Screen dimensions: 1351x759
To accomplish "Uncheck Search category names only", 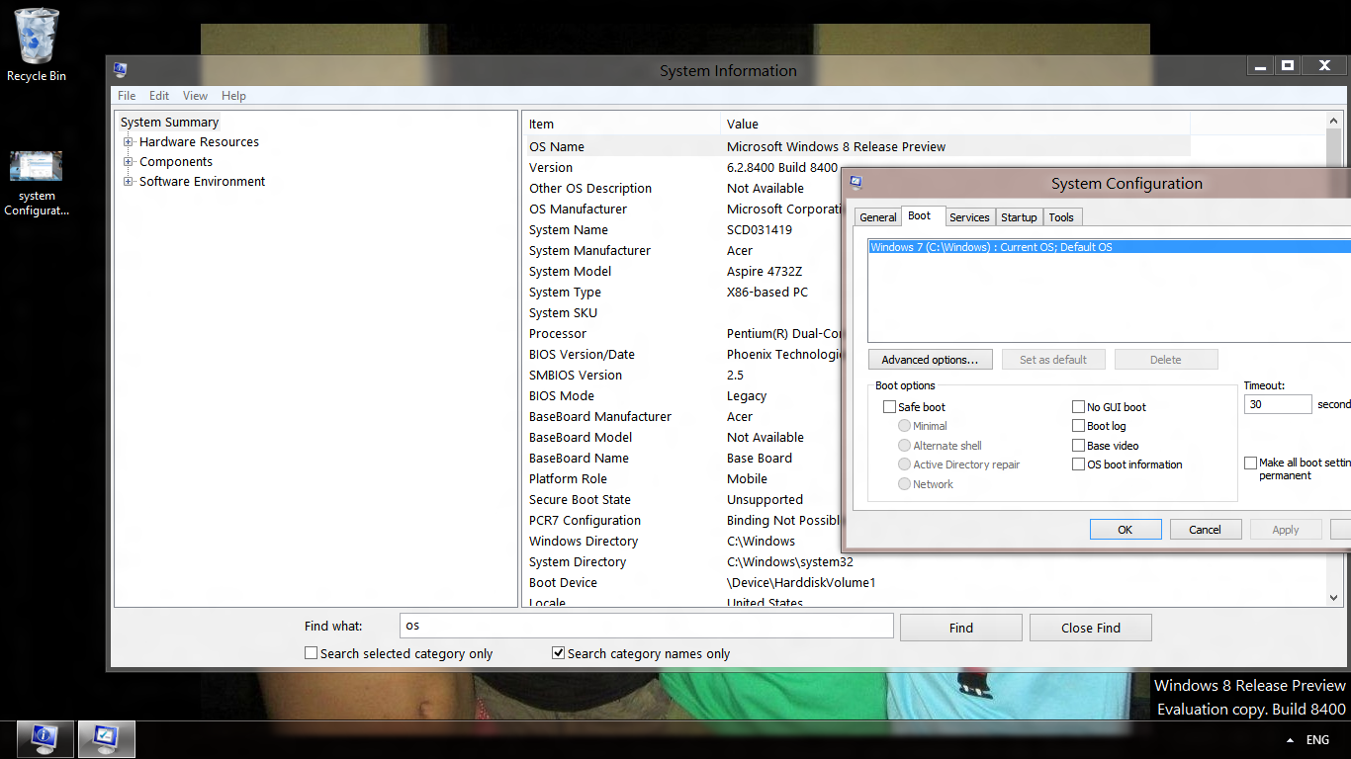I will coord(558,653).
